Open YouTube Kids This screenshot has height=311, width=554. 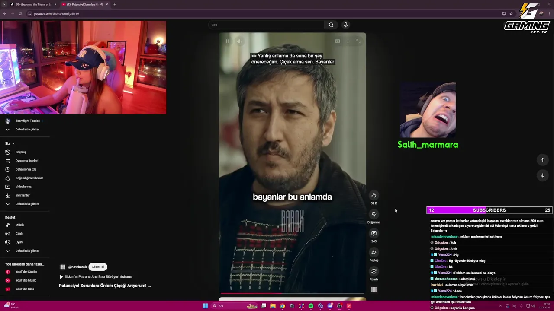25,289
